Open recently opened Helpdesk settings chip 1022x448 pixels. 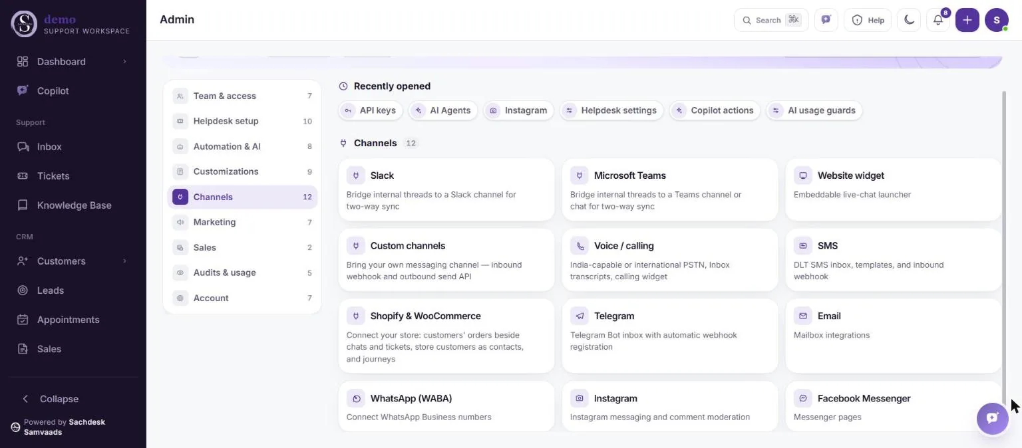point(612,110)
